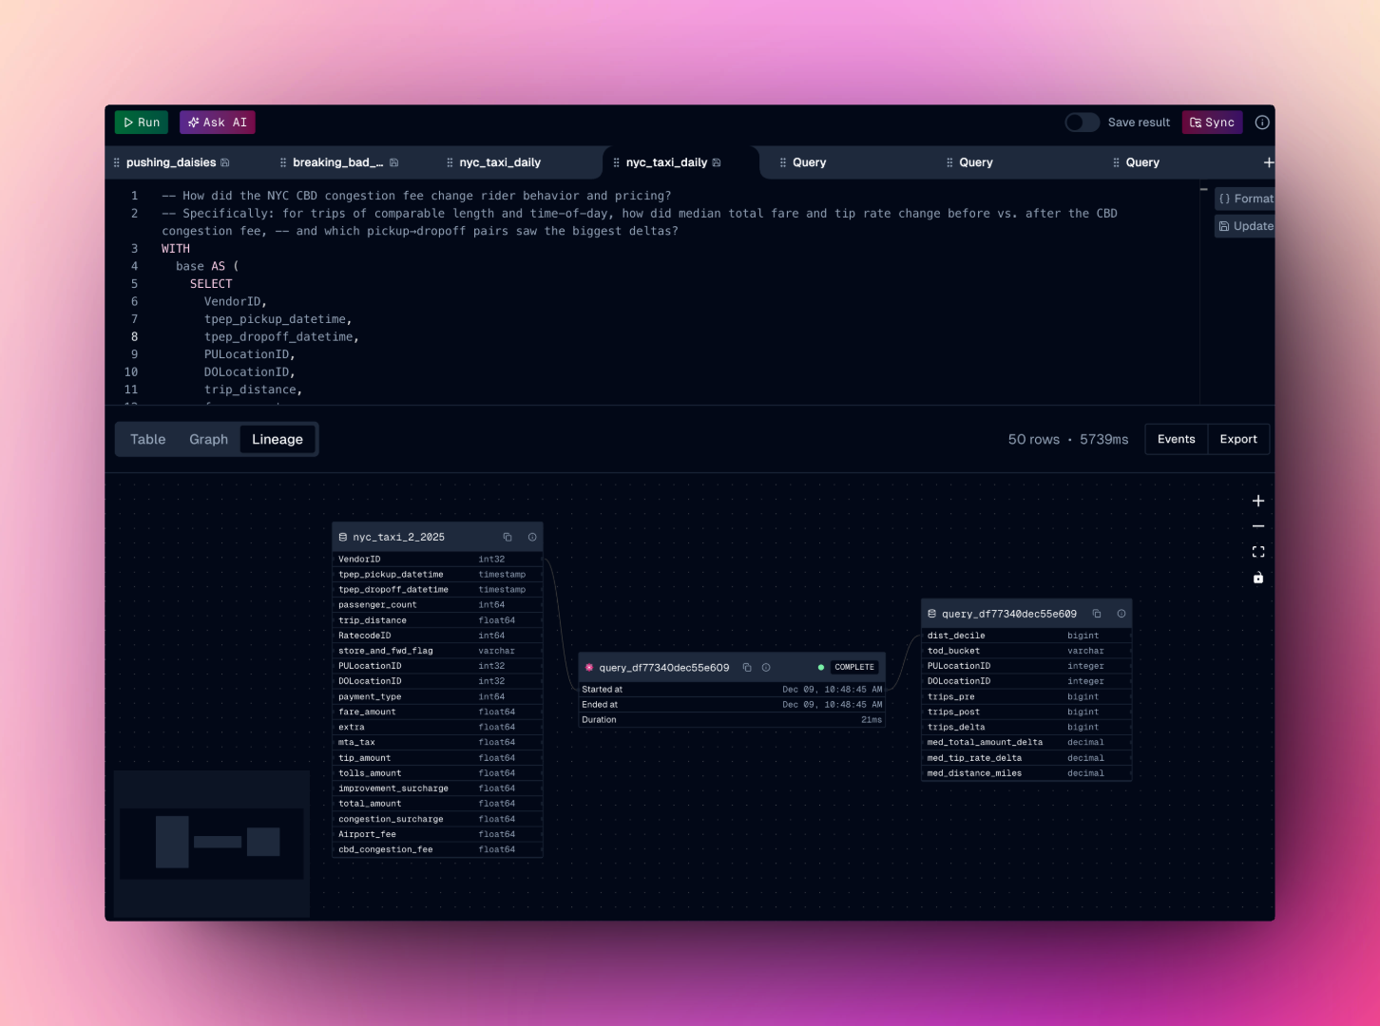Switch to the Table view

[x=147, y=439]
